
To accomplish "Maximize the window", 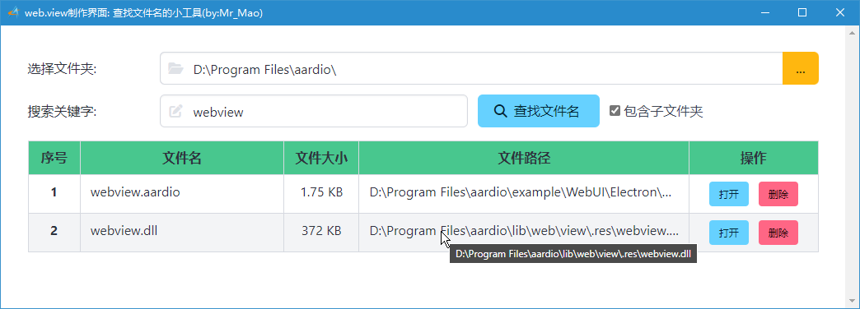I will pyautogui.click(x=802, y=12).
